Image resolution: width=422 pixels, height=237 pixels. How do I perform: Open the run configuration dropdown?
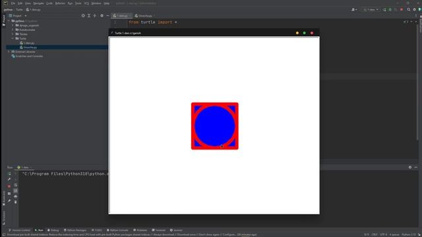coord(371,10)
